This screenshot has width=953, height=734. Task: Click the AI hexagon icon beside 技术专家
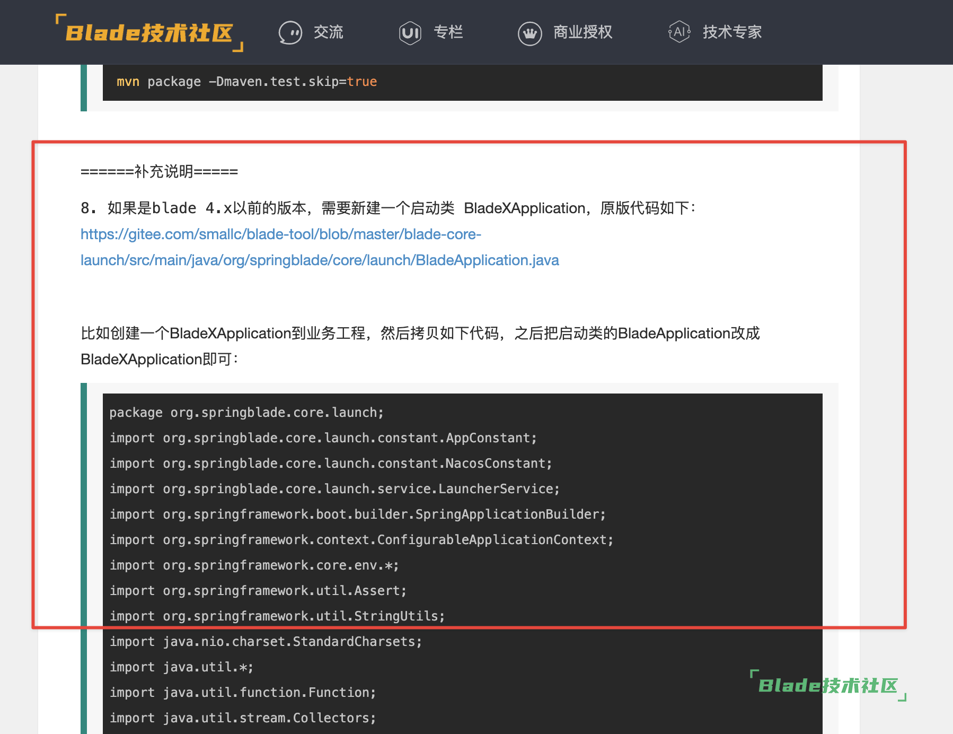[x=680, y=32]
